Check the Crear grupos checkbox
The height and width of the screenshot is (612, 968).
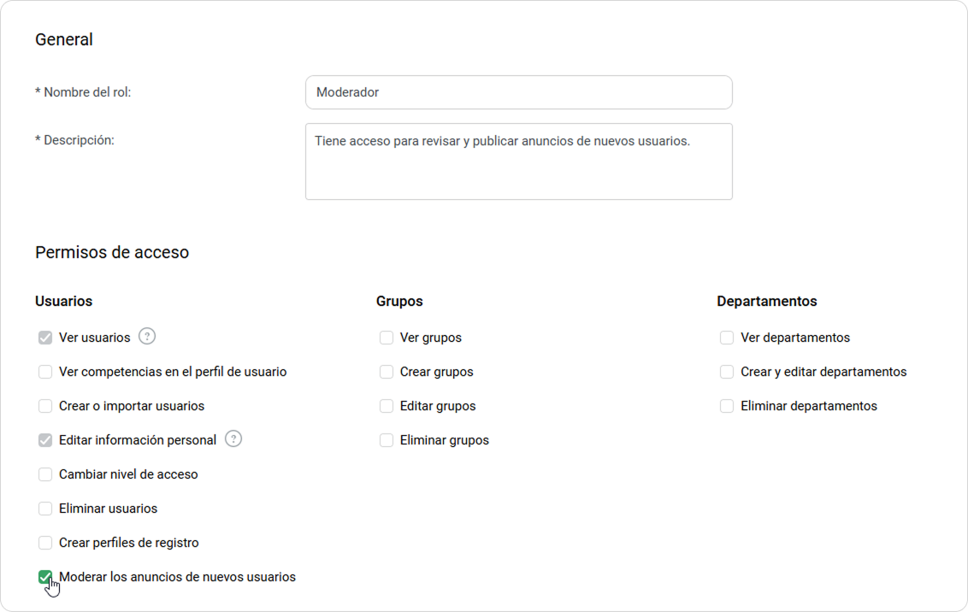pyautogui.click(x=387, y=372)
